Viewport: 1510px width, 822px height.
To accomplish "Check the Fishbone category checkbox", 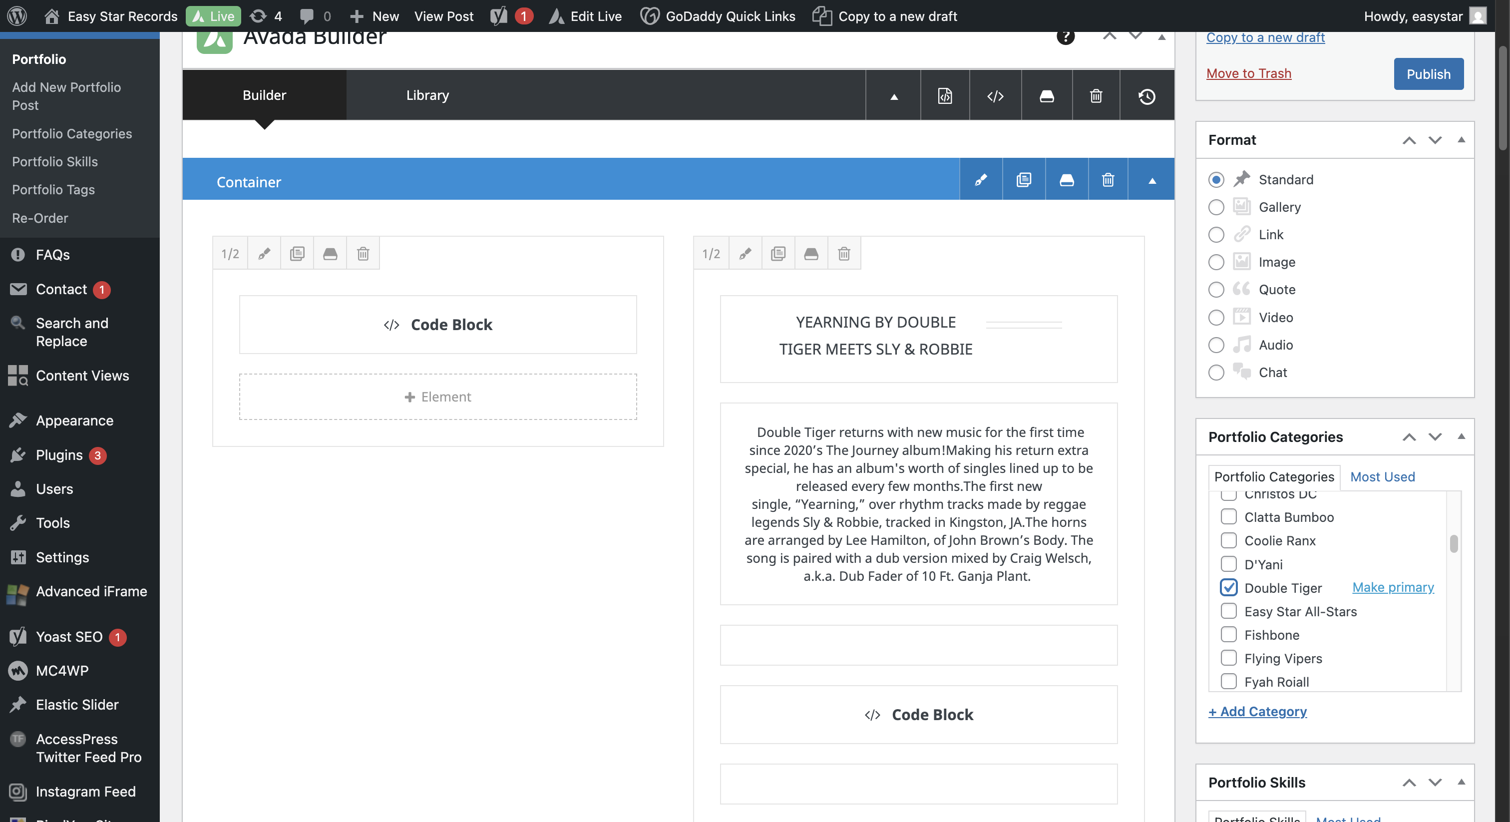I will pyautogui.click(x=1228, y=634).
